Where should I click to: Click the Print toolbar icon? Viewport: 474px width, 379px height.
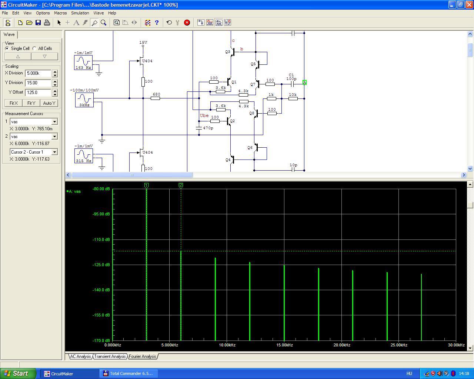(47, 23)
